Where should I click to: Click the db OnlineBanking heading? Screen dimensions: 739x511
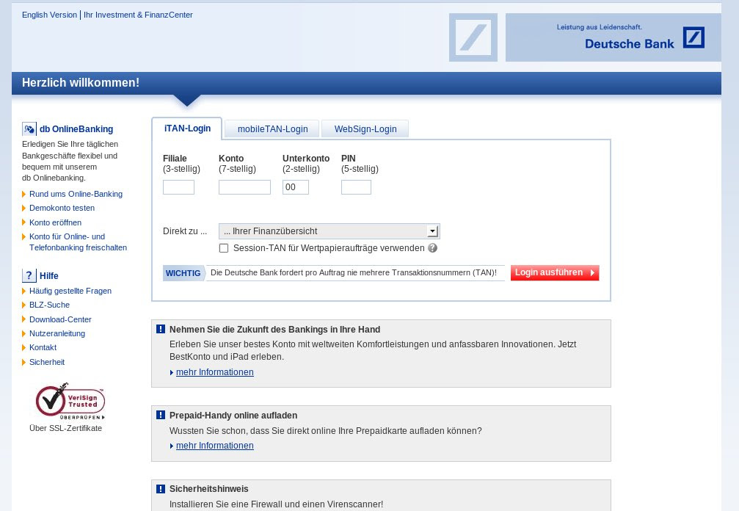click(x=76, y=129)
